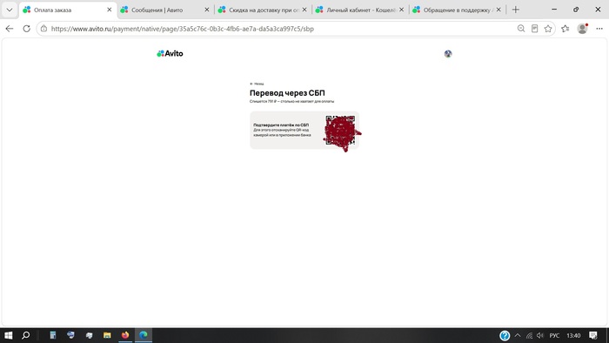Open the calculator taskbar icon
The height and width of the screenshot is (343, 609).
point(53,335)
